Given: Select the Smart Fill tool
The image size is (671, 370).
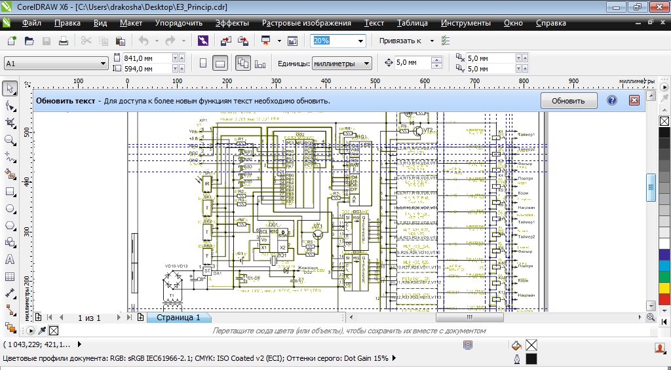Looking at the screenshot, I should point(10,174).
